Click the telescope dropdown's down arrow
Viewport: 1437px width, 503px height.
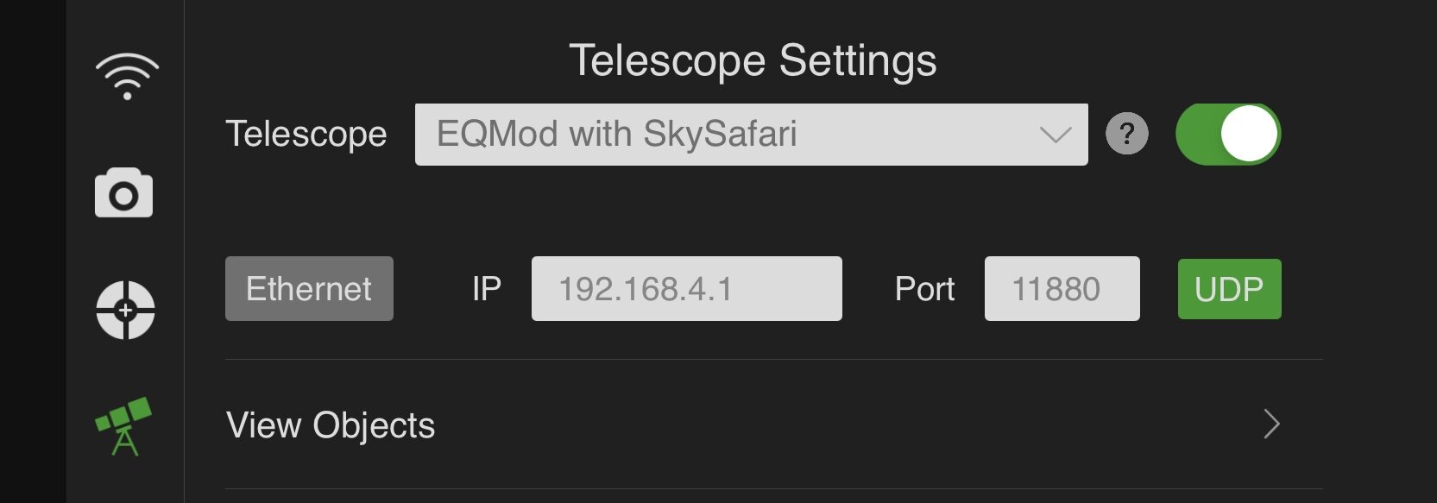1055,135
